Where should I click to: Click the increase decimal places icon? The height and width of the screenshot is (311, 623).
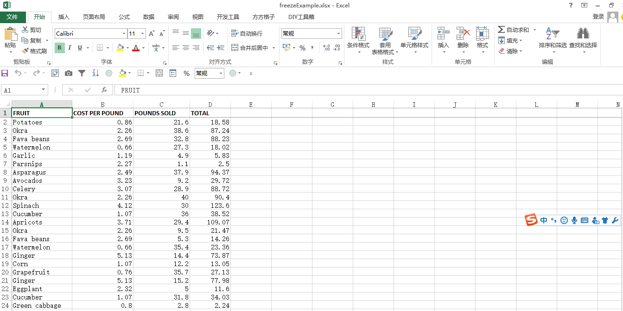point(326,48)
